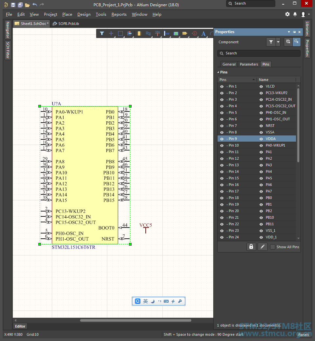
Task: Collapse the Pins section
Action: pyautogui.click(x=218, y=72)
